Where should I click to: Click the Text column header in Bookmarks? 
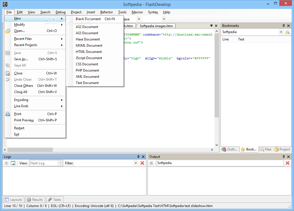(263, 39)
